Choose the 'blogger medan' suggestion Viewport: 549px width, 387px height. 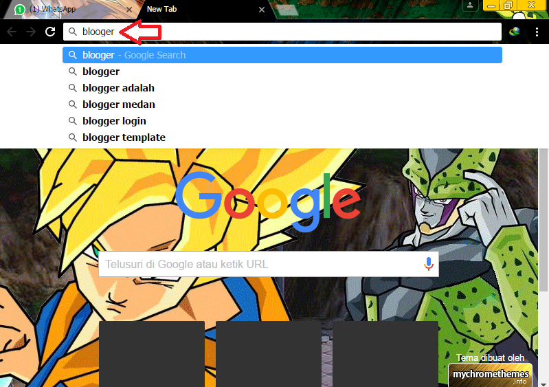[282, 104]
